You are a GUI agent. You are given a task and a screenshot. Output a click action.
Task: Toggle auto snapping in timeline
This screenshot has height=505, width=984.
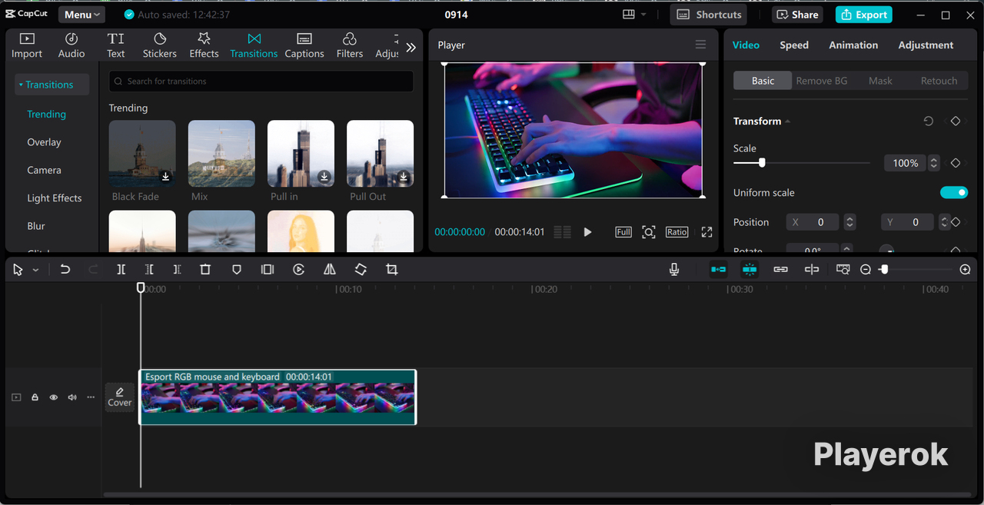tap(750, 270)
